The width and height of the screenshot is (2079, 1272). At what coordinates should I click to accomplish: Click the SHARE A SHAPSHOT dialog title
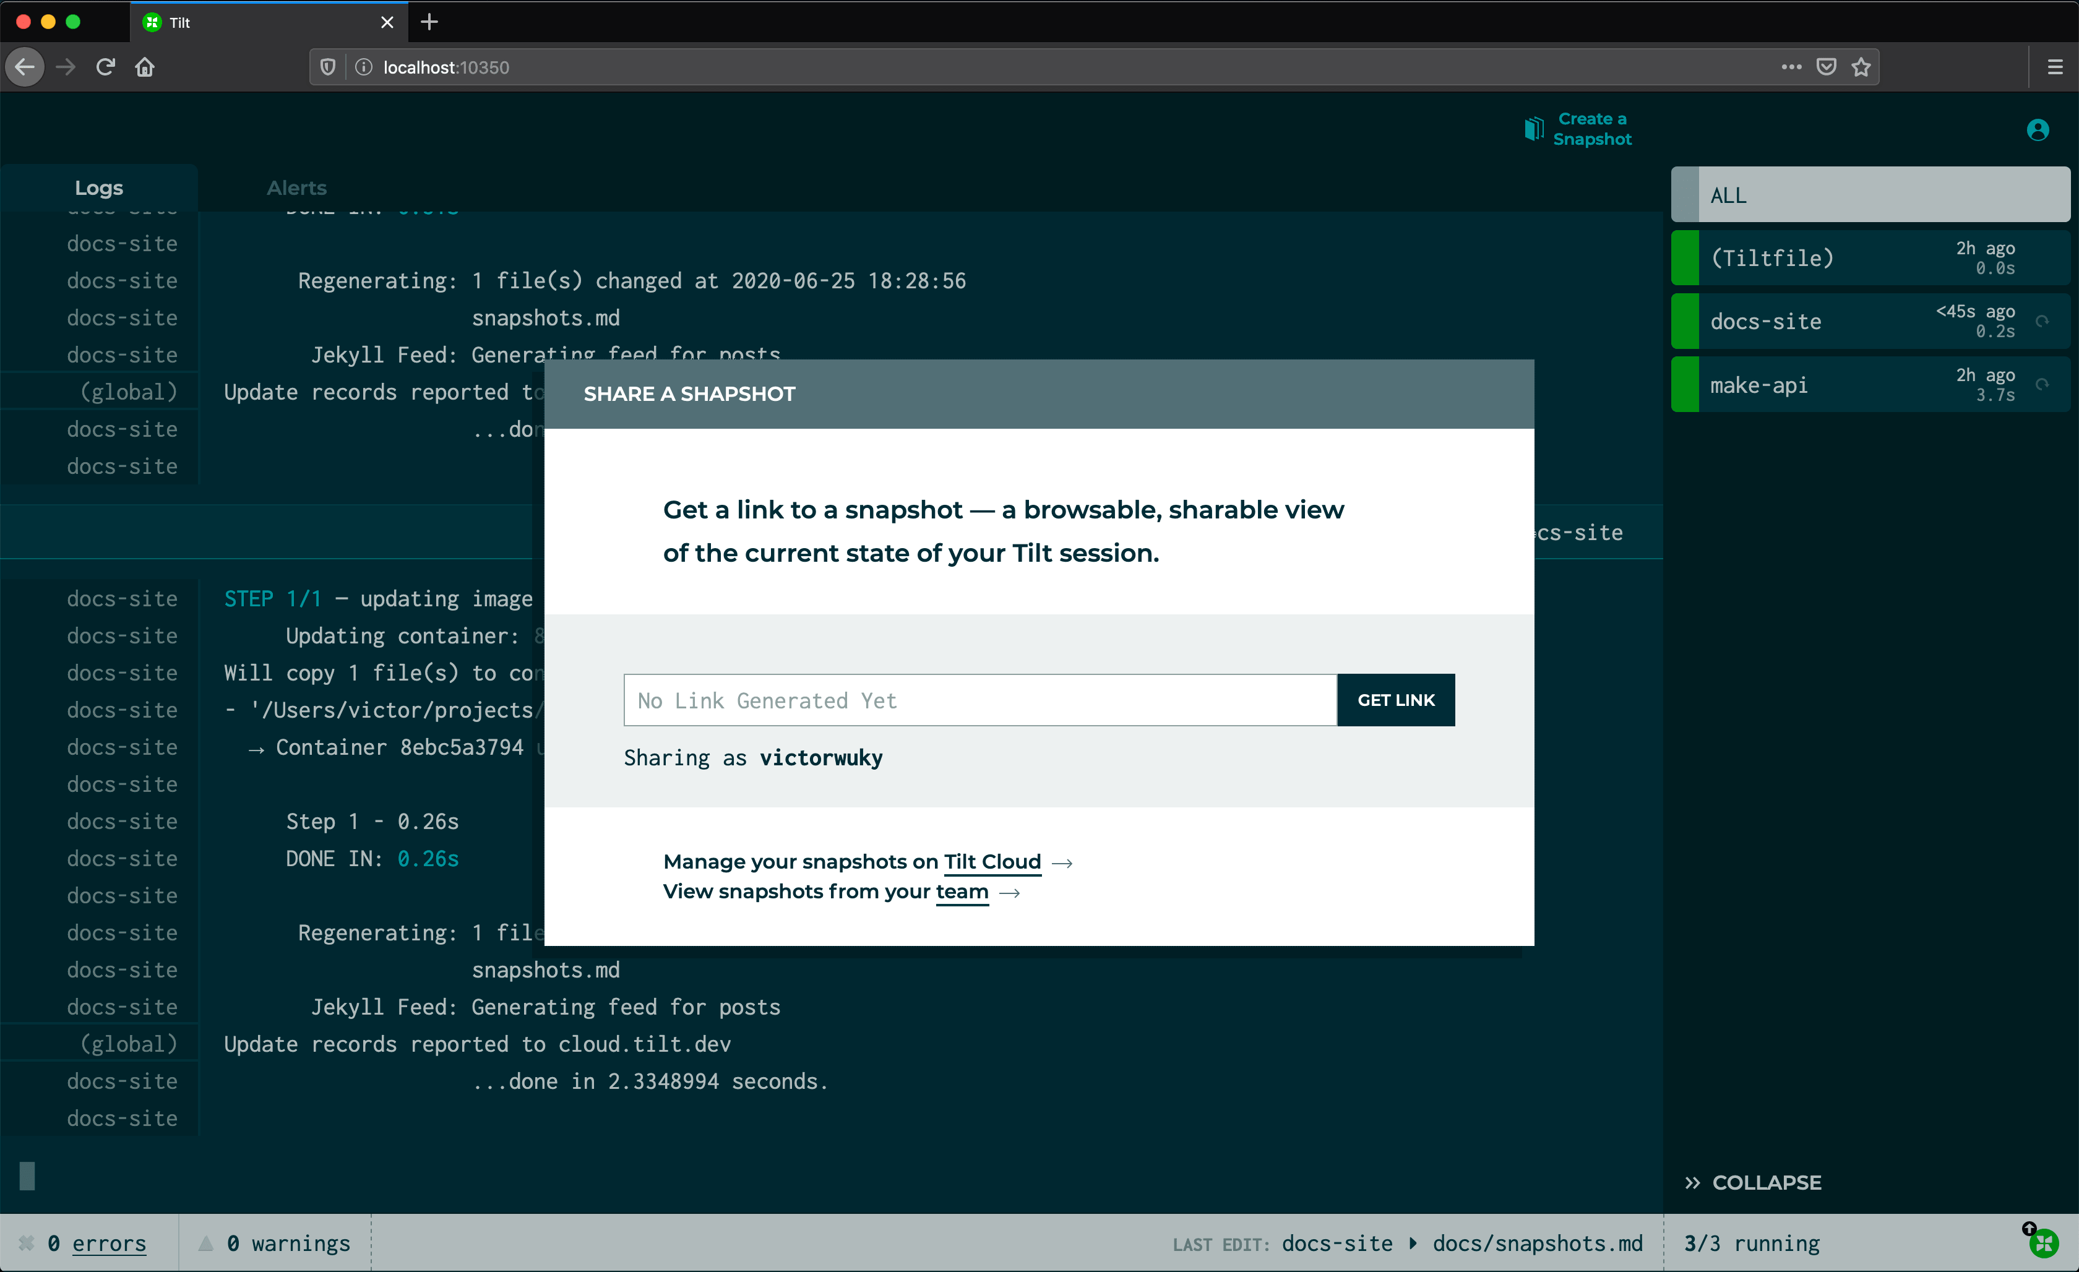[x=689, y=394]
